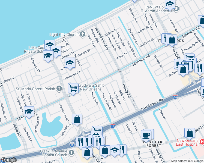Click the shopping cart marker above I-10 interchange
The height and width of the screenshot is (163, 204).
click(x=97, y=128)
